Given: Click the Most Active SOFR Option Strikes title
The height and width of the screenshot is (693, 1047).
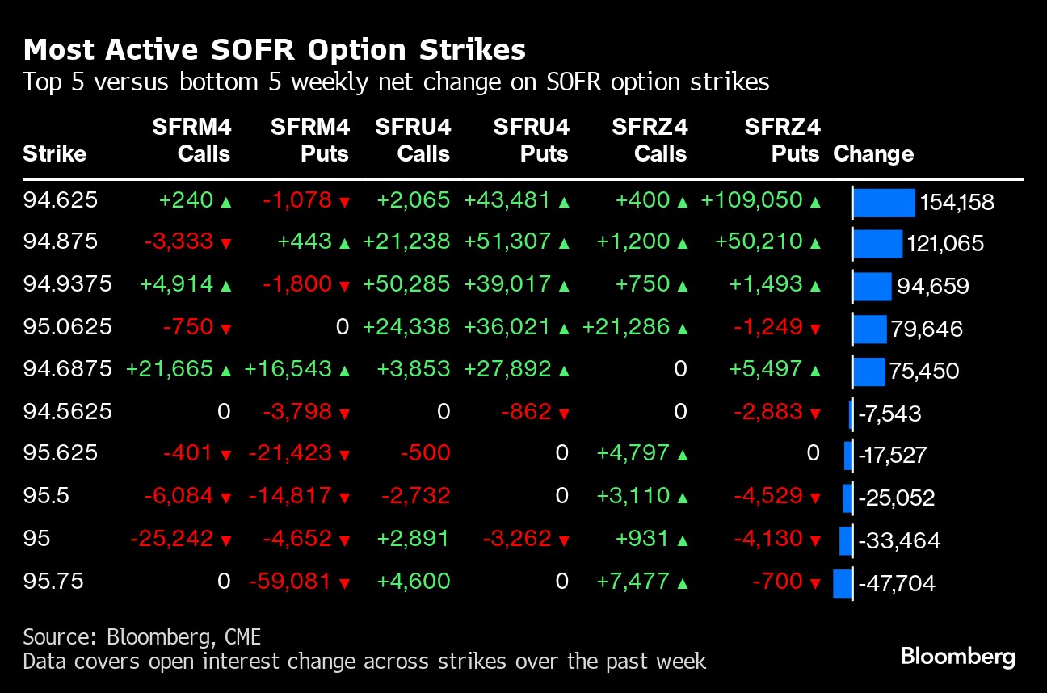Looking at the screenshot, I should (275, 50).
